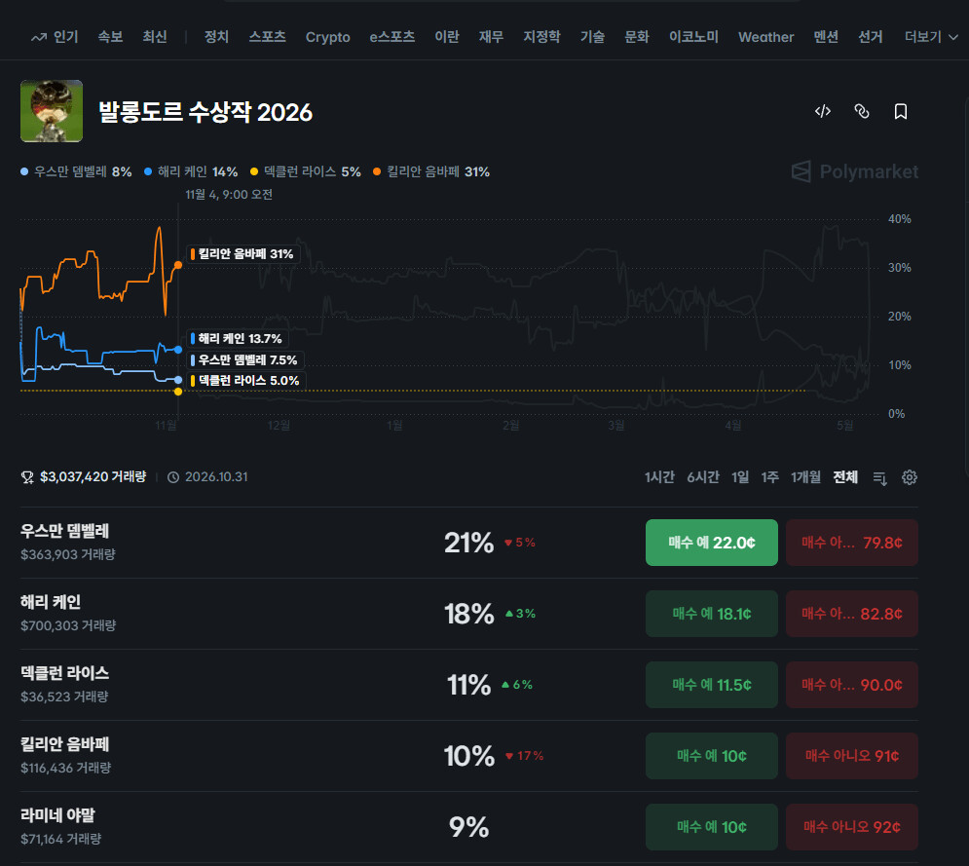969x866 pixels.
Task: Click the yellow 데클런 라이스 chart data point
Action: point(178,392)
